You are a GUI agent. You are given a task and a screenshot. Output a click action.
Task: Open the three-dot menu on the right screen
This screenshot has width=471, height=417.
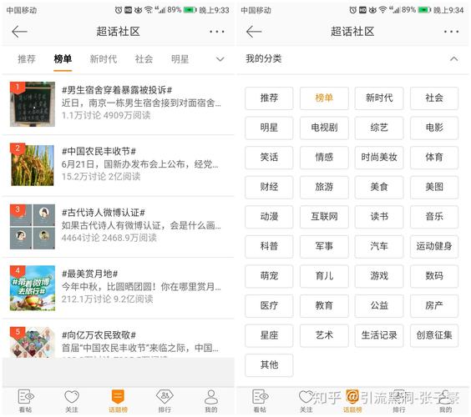click(x=451, y=32)
